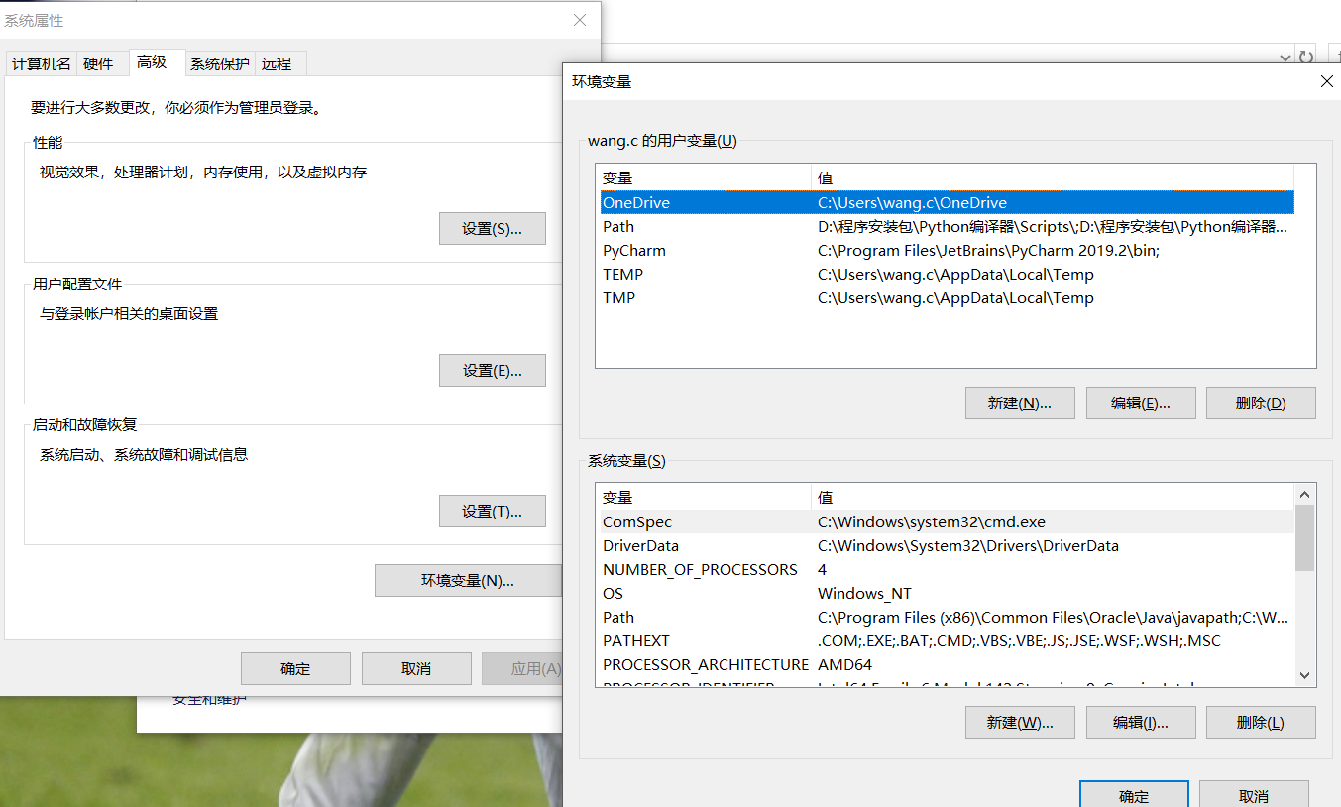Open performance 设置(S)... button
This screenshot has width=1341, height=807.
493,228
